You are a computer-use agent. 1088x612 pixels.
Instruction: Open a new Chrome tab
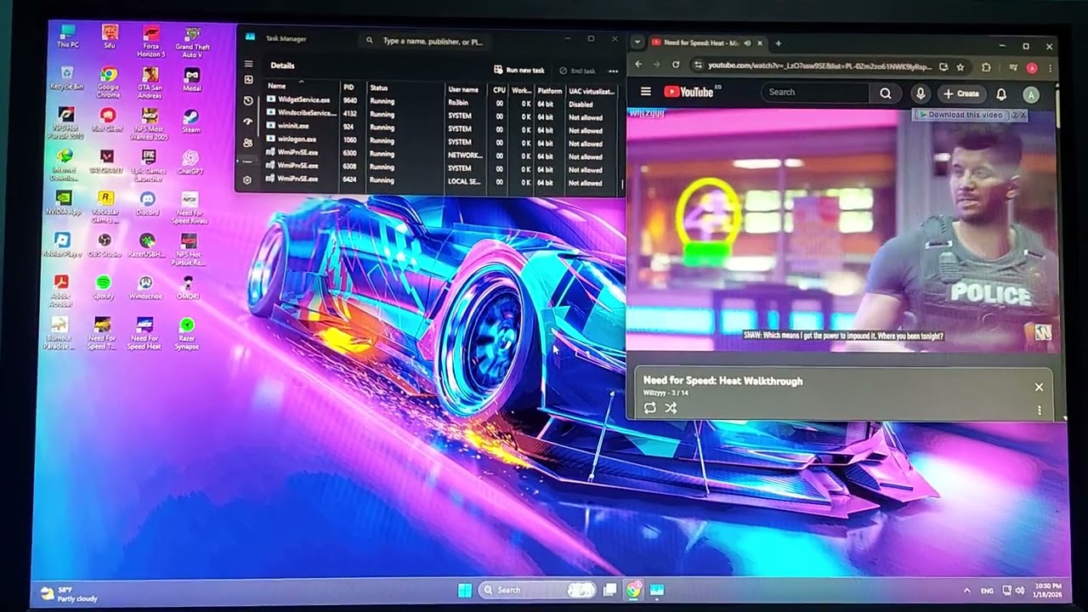coord(778,43)
